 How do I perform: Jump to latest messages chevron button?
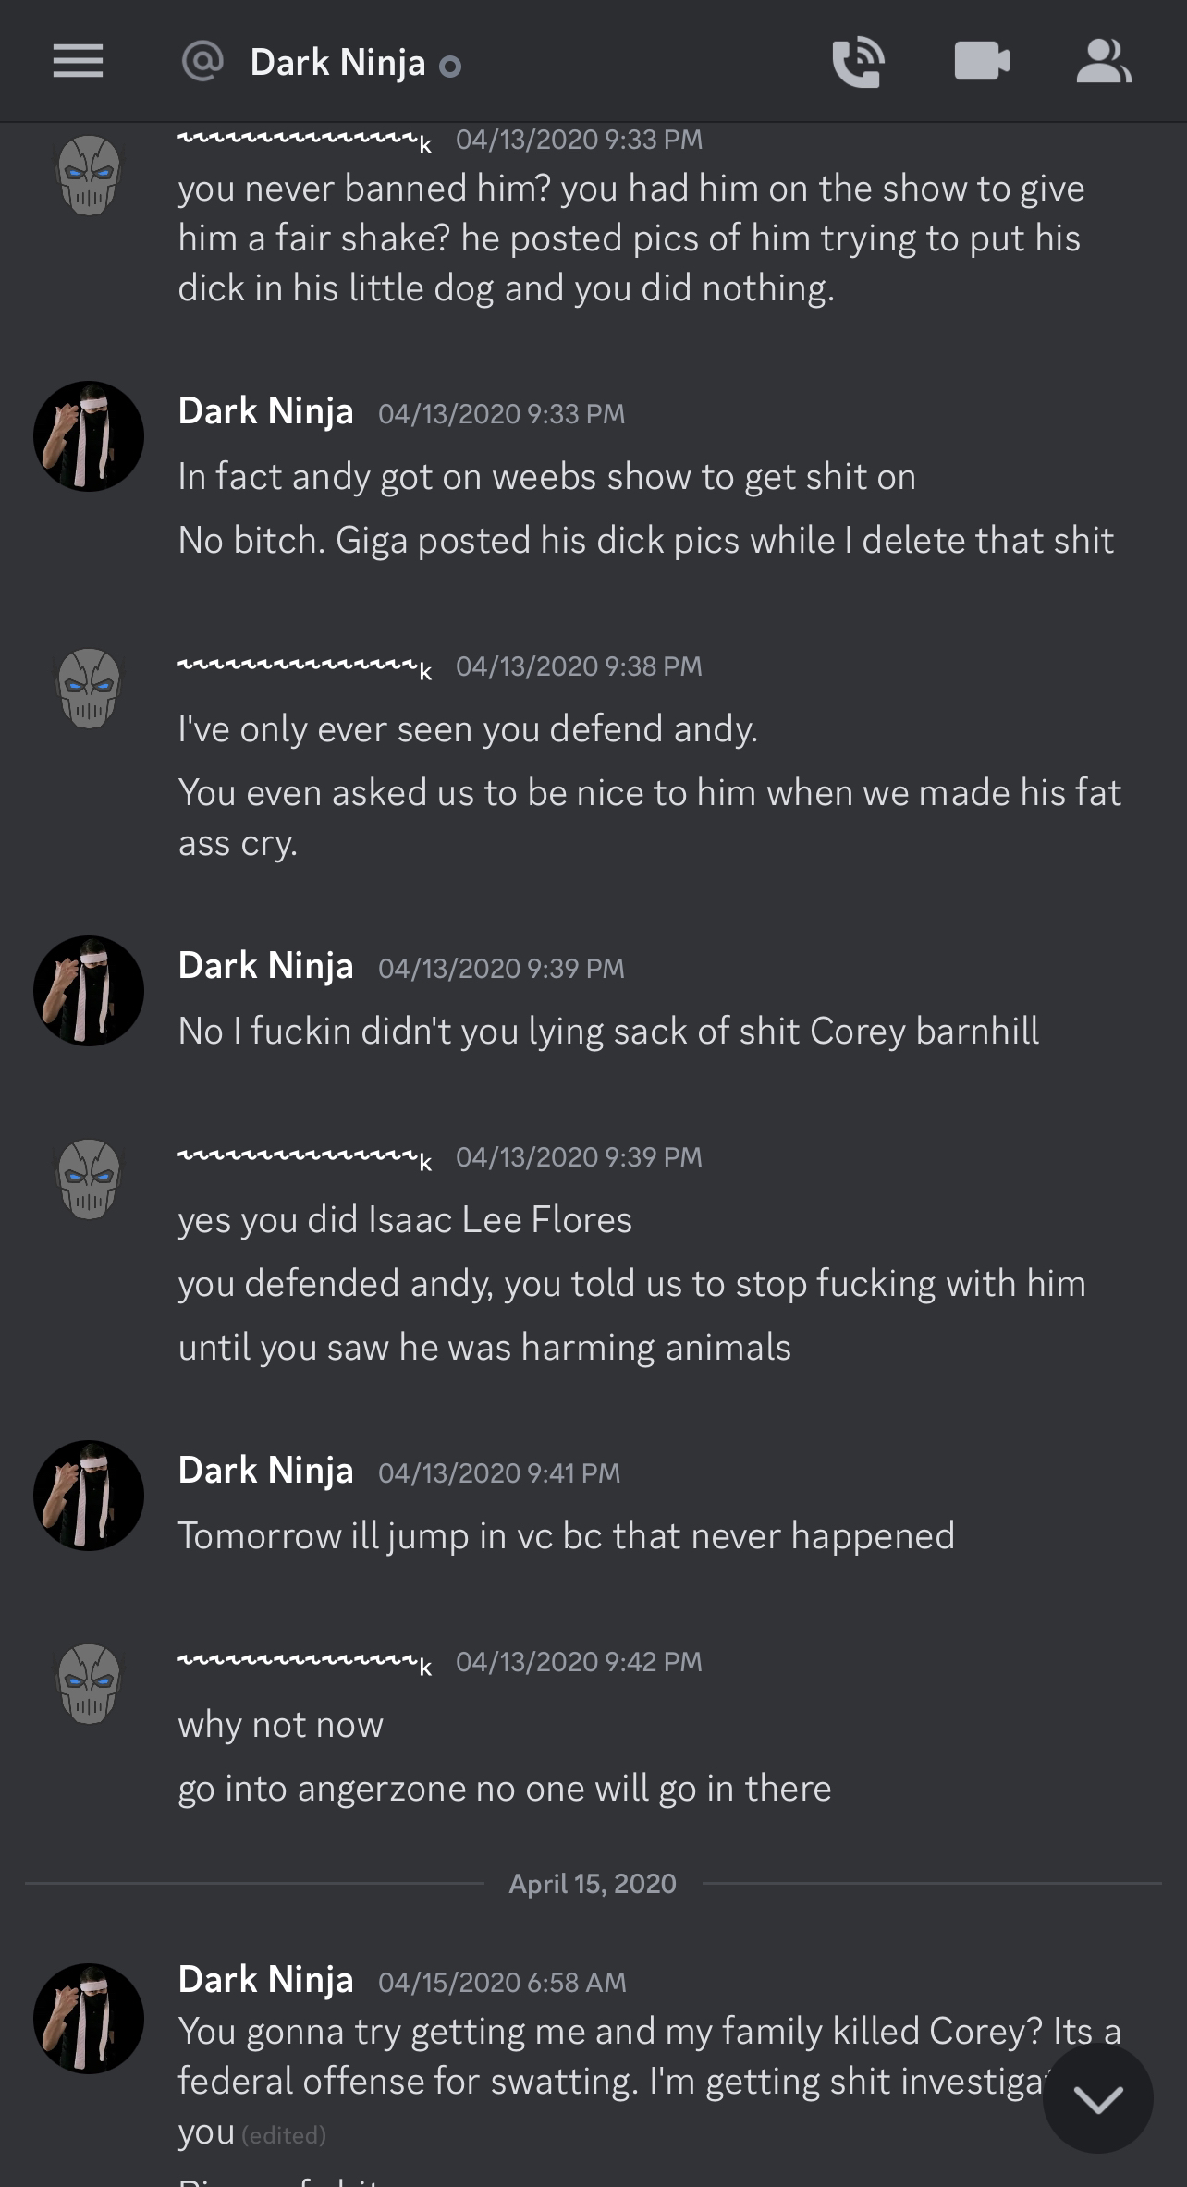click(x=1097, y=2099)
